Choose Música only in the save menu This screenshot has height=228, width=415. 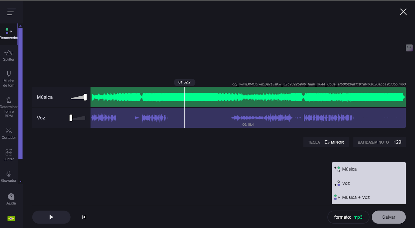pos(369,169)
